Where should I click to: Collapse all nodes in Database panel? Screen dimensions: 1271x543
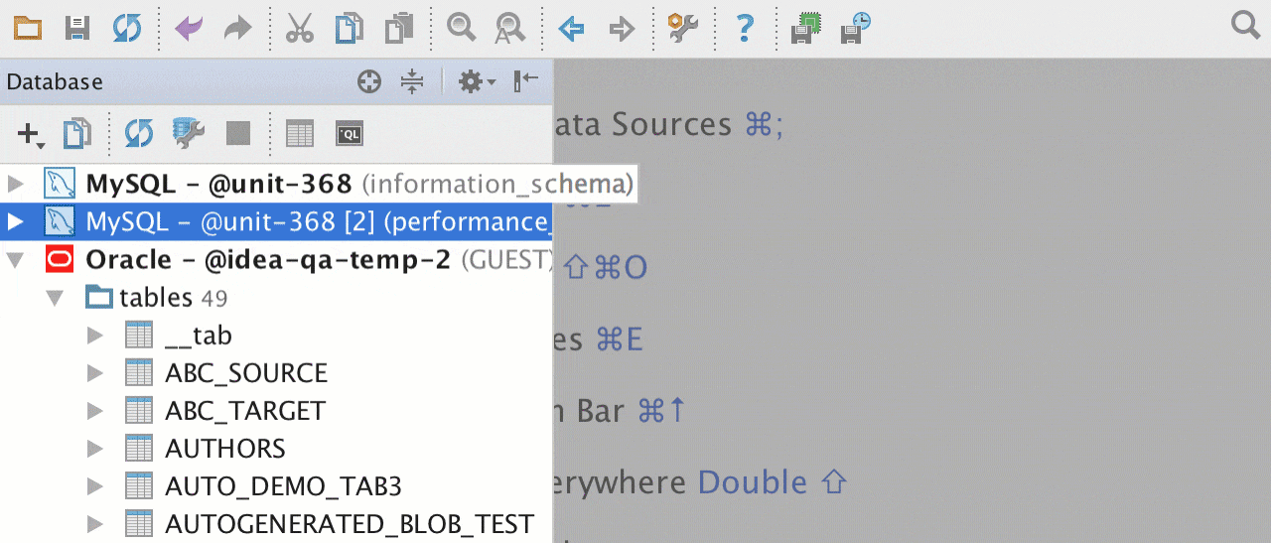coord(412,82)
